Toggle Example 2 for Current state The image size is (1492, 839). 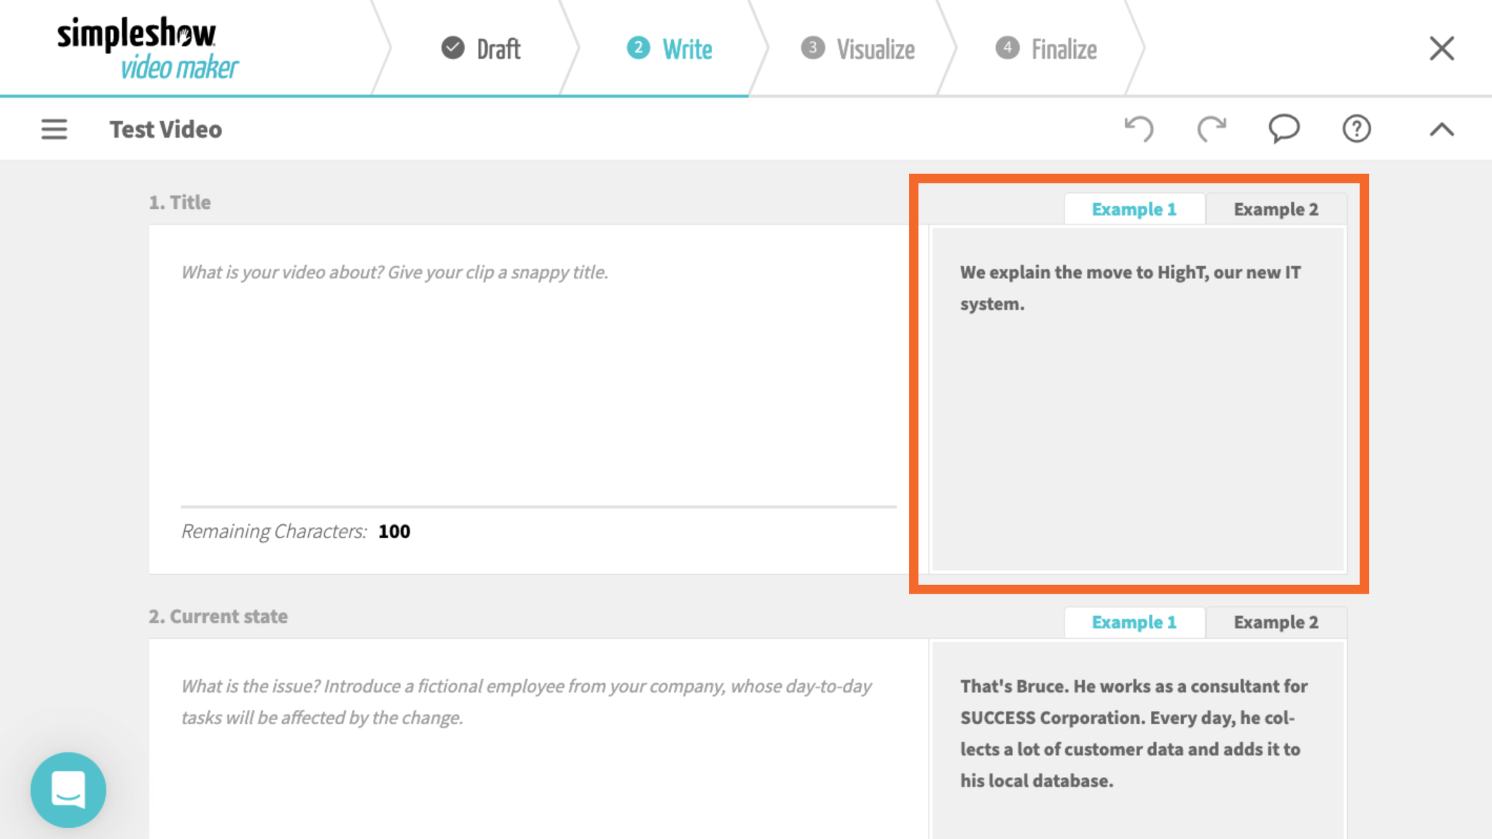(x=1275, y=622)
